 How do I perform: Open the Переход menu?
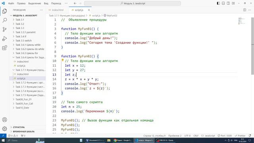pos(56,3)
